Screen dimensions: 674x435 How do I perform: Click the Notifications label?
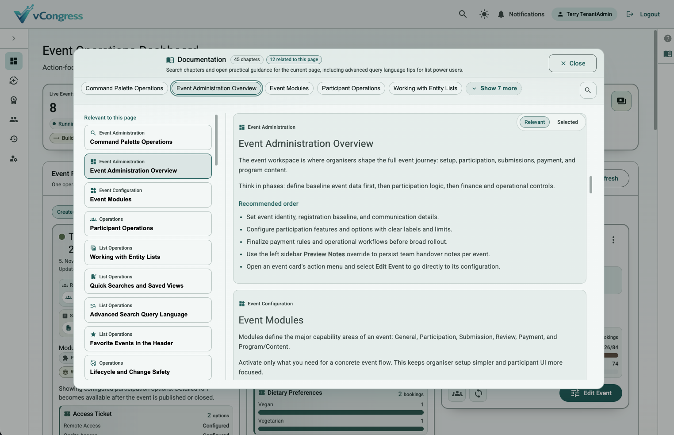[527, 14]
